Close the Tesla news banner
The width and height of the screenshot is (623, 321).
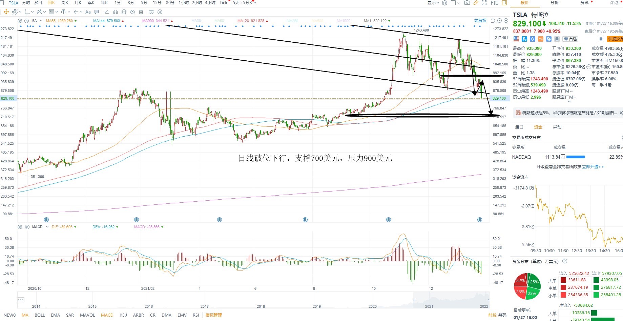tap(621, 113)
